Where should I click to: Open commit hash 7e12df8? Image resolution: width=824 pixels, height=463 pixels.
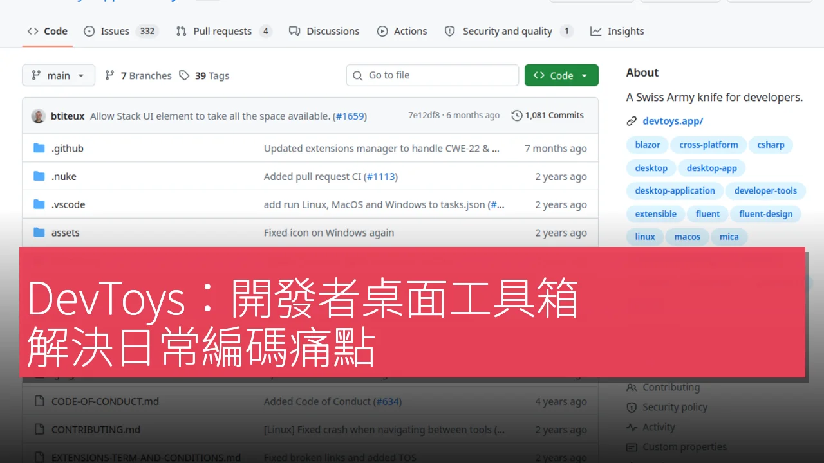tap(424, 116)
